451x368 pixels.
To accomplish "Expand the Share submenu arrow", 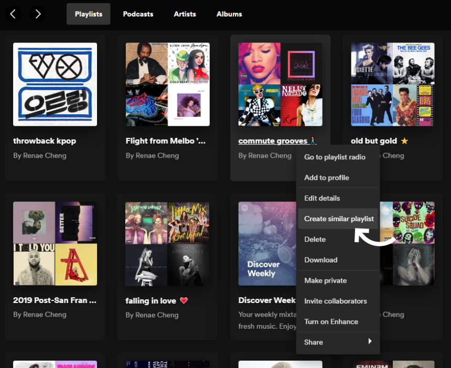I will pos(370,342).
